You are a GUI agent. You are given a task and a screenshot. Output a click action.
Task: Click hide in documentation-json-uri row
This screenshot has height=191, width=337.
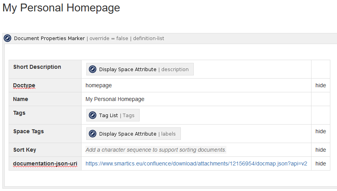point(321,163)
